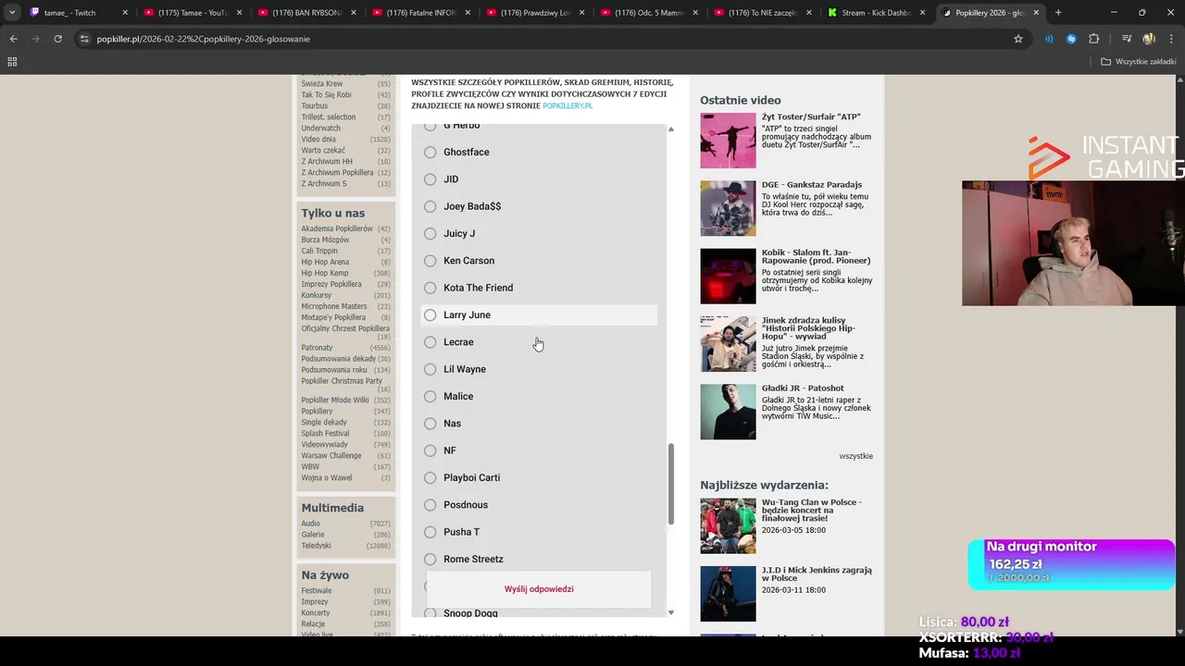Open Jimek zdradza kulisy article title
Screen dimensions: 1185x666
coord(808,328)
